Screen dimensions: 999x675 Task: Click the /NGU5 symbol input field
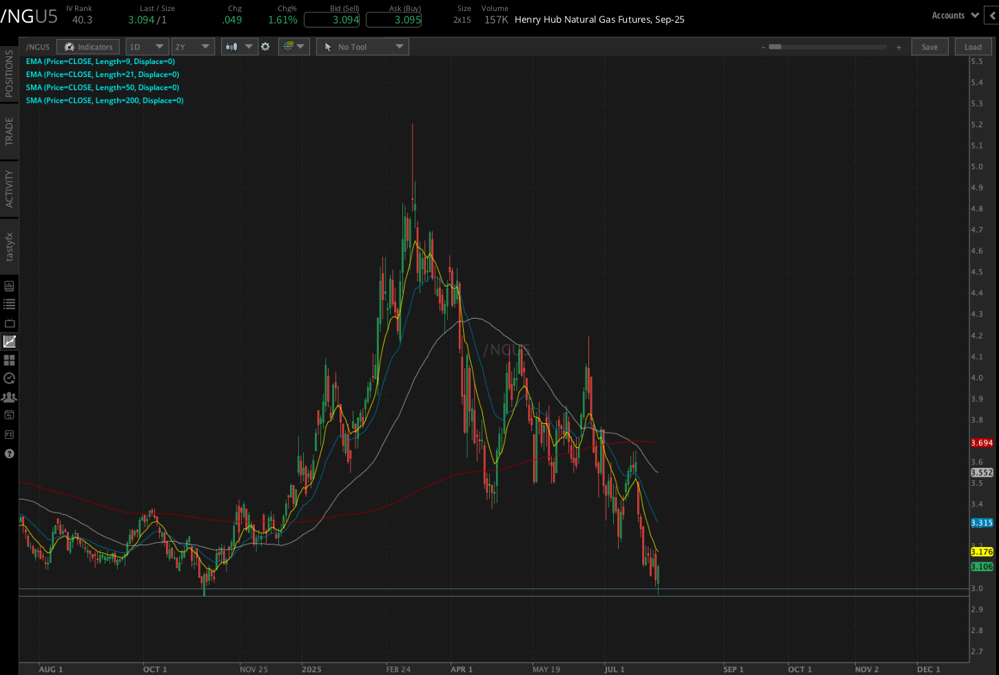click(38, 47)
